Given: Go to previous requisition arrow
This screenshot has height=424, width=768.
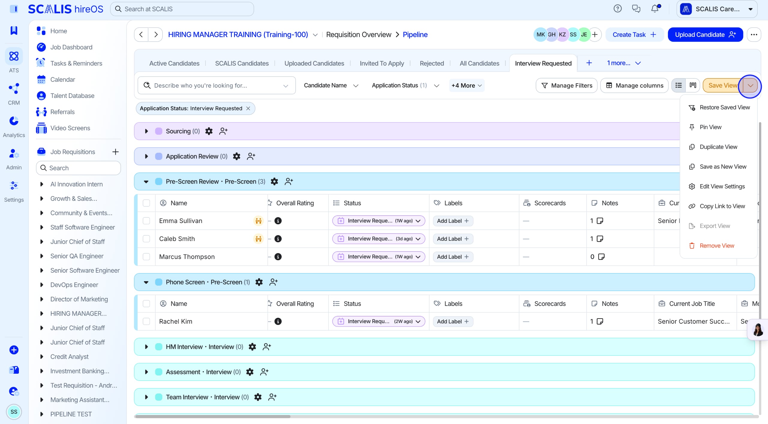Looking at the screenshot, I should pyautogui.click(x=141, y=34).
